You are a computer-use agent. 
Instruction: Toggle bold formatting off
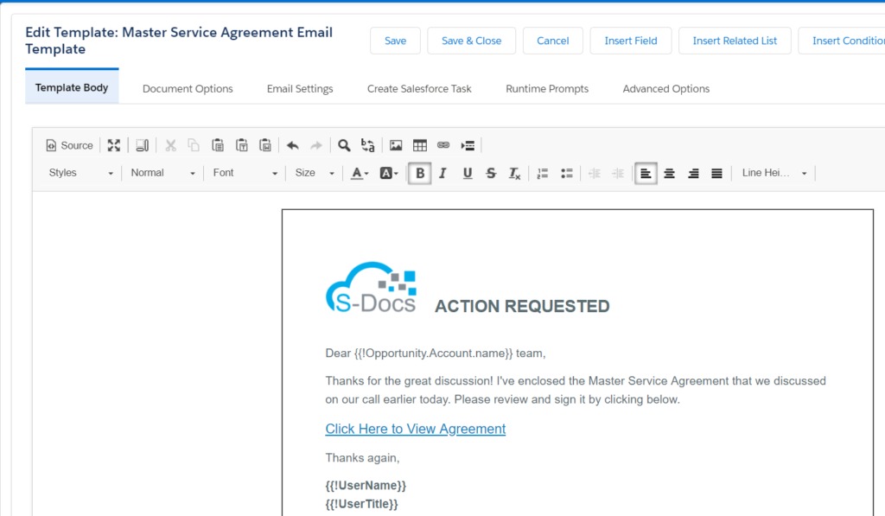[x=419, y=173]
